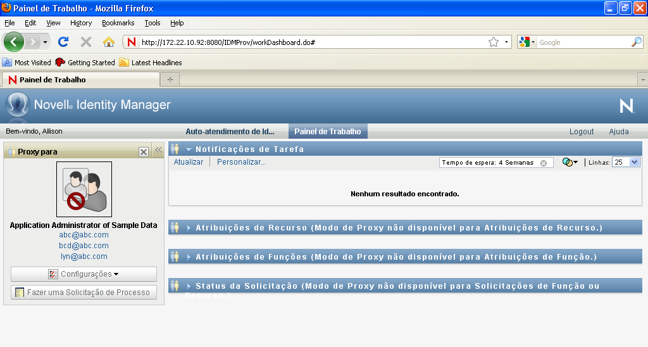Switch to Painel de Trabalho application tab
Screen dimensions: 648x347
pyautogui.click(x=328, y=132)
